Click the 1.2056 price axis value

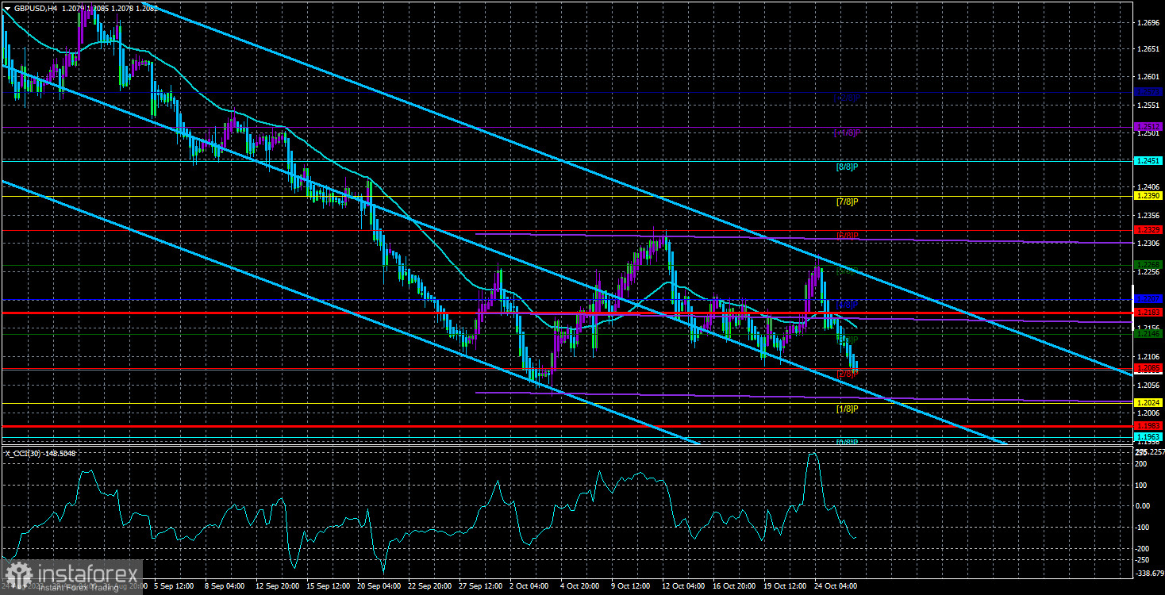(1148, 386)
